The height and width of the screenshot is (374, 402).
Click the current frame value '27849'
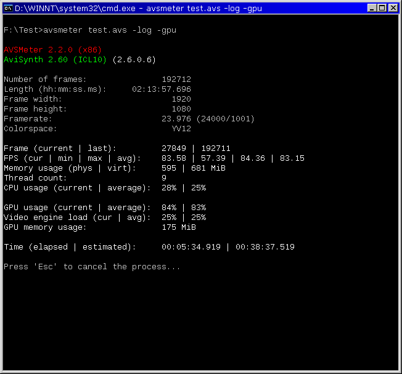174,148
